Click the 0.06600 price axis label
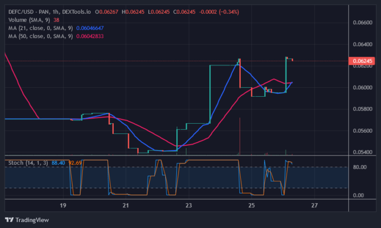The width and height of the screenshot is (381, 228). (363, 22)
